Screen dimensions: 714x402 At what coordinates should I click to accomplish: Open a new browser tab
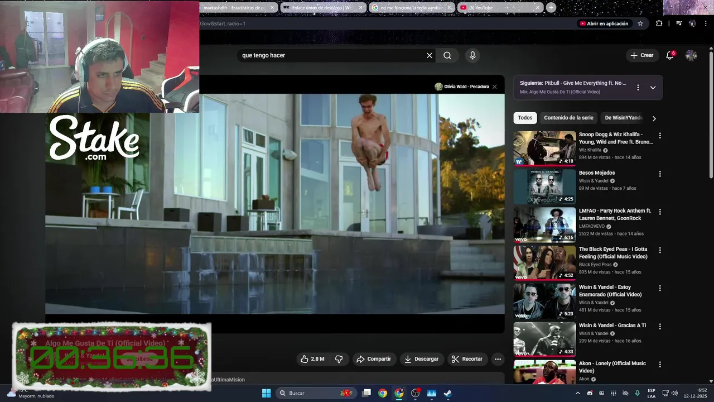(x=551, y=7)
